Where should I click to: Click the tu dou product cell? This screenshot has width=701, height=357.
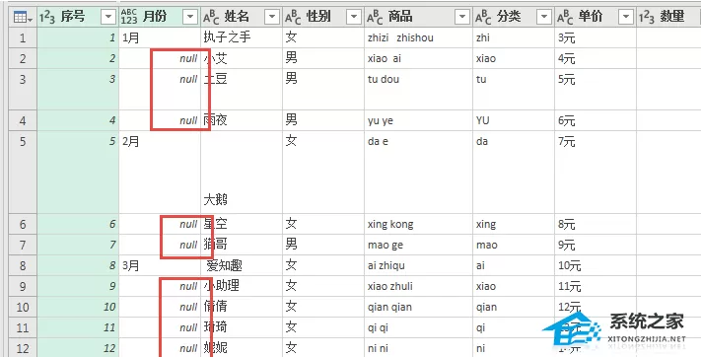tap(418, 90)
